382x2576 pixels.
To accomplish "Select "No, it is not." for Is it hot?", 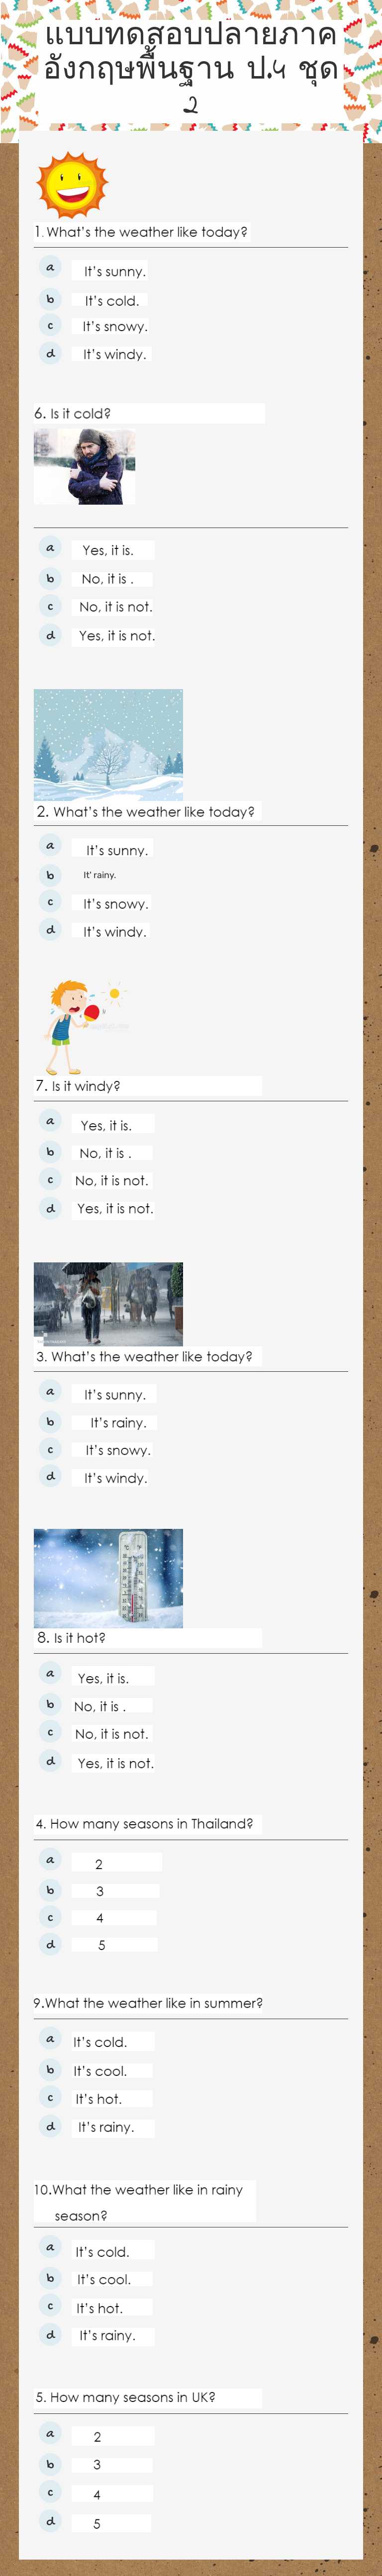I will [x=111, y=1733].
